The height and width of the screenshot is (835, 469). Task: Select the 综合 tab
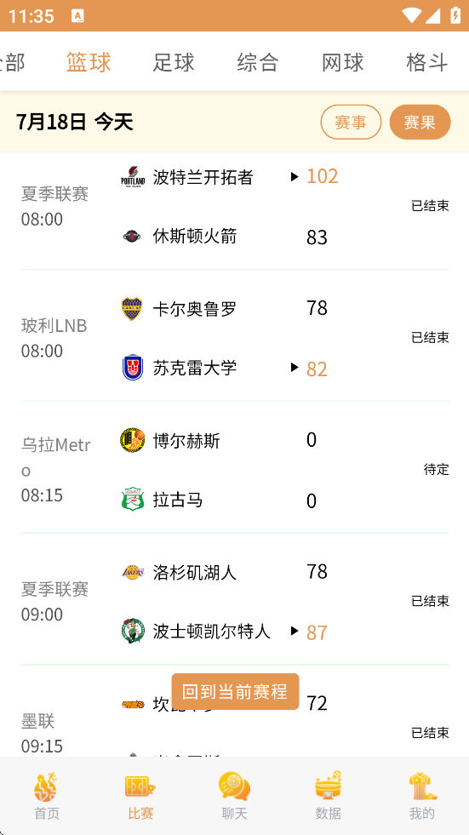(x=258, y=62)
